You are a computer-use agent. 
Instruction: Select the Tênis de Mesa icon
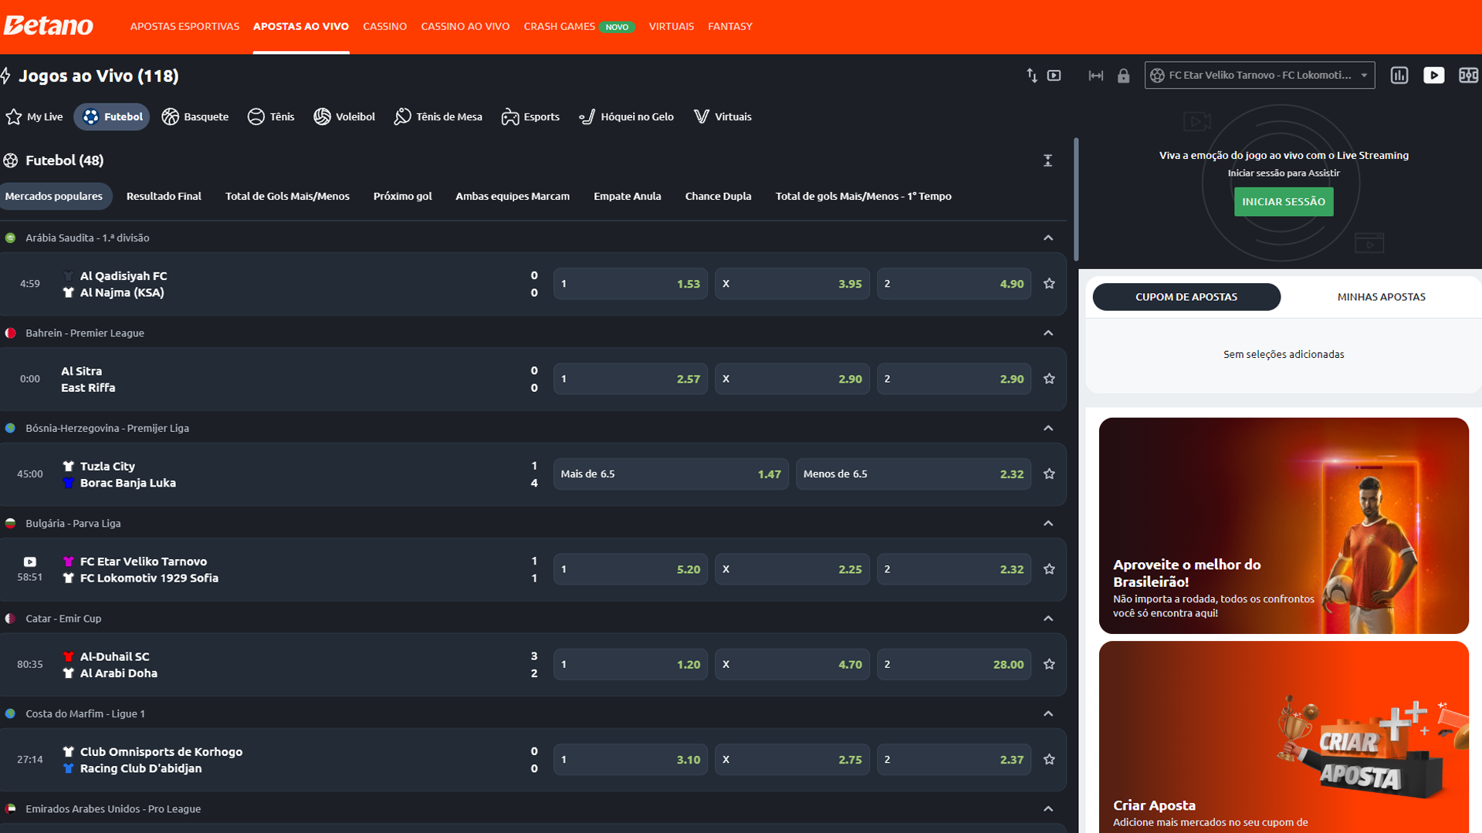pos(402,116)
